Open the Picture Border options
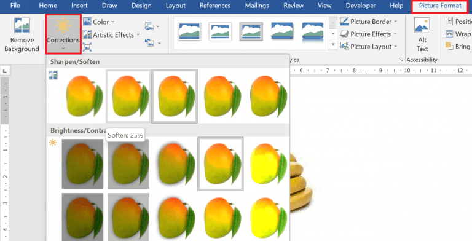This screenshot has height=241, width=472. [369, 22]
